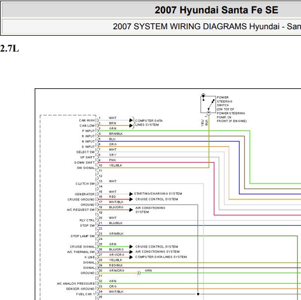Click the 'STOP SW' pin label
Viewport: 301px width, 300px height.
[87, 226]
